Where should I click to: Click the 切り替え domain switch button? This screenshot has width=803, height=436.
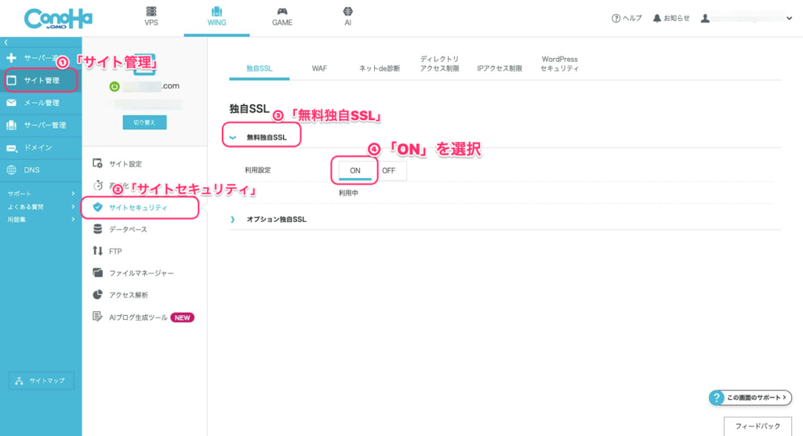click(144, 122)
